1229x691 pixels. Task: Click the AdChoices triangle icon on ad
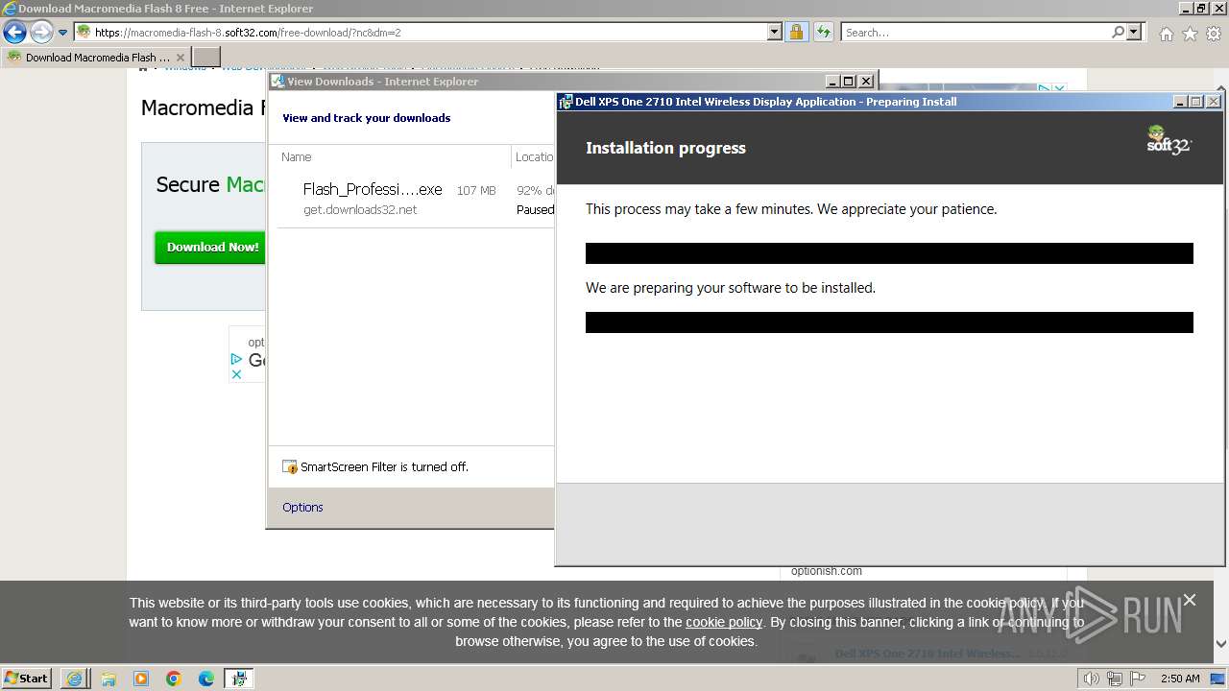click(x=236, y=359)
